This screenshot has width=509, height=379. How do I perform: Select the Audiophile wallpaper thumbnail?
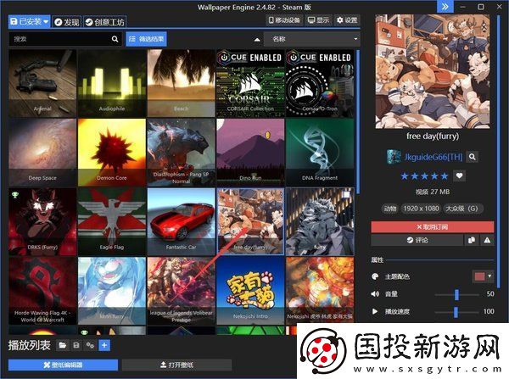point(112,83)
